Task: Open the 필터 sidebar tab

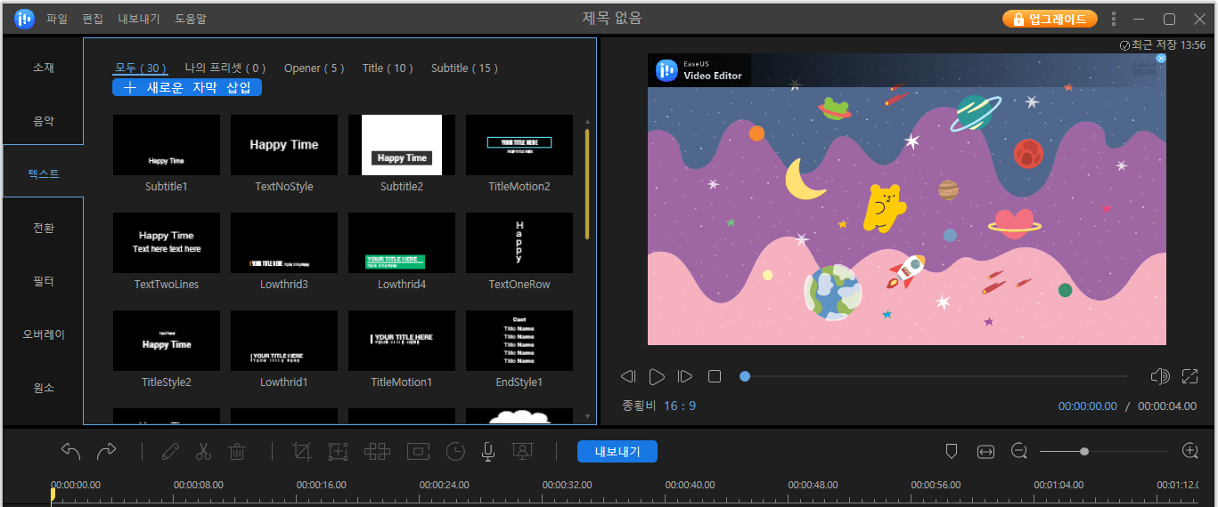Action: (x=44, y=281)
